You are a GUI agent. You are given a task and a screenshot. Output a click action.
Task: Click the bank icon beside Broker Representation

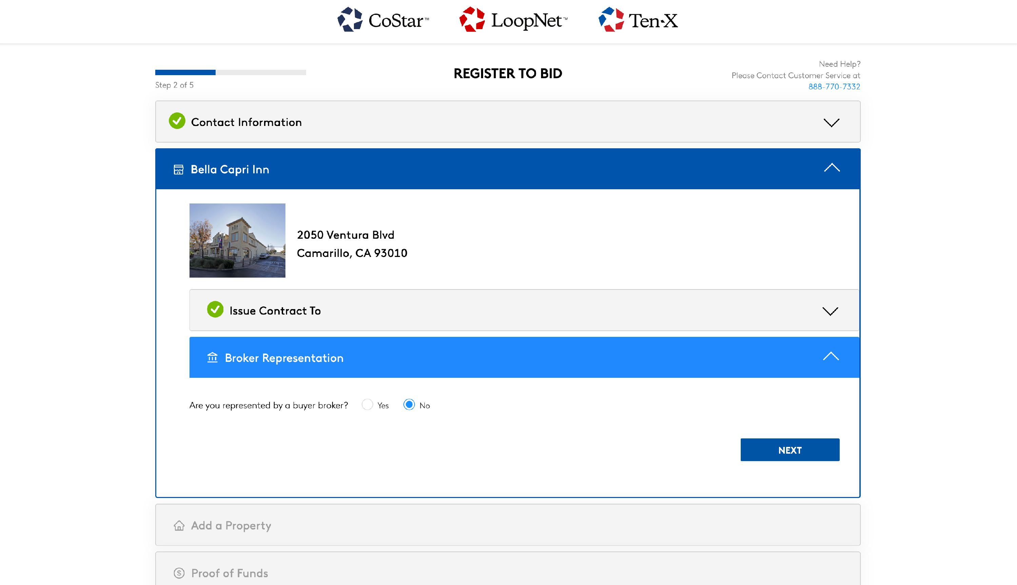[213, 357]
